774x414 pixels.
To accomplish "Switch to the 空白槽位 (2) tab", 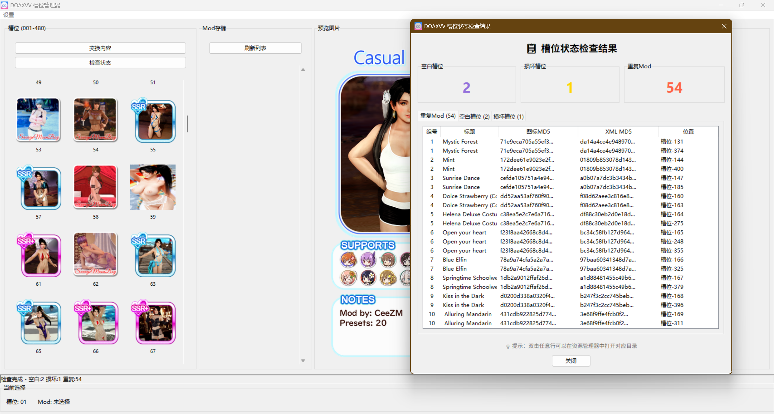I will click(x=474, y=117).
